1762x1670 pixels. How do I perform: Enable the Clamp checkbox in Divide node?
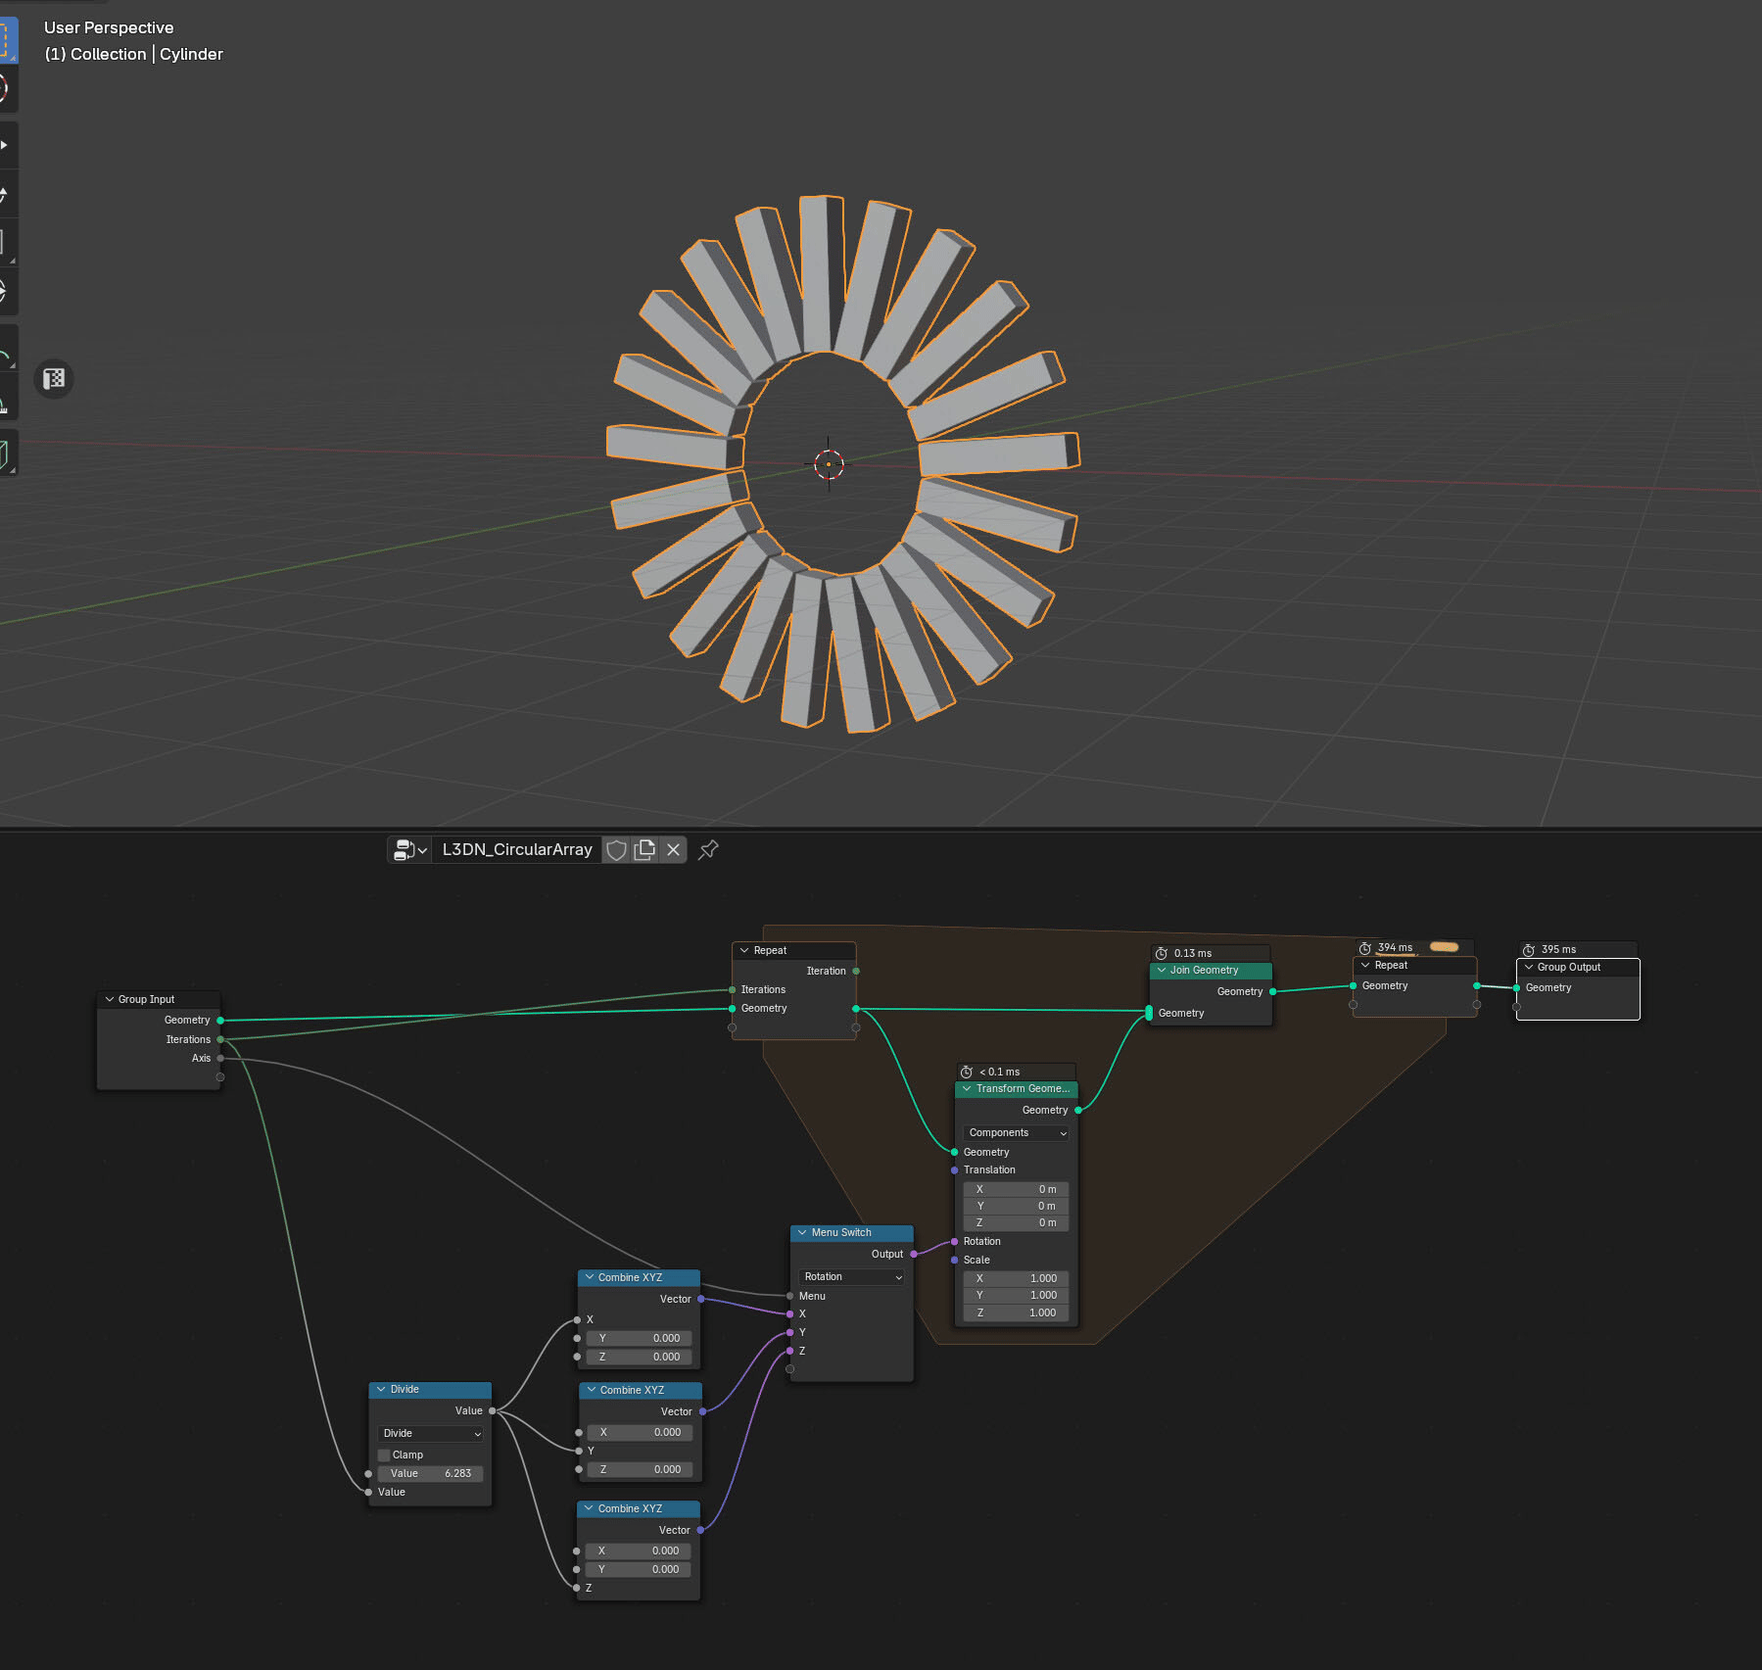pyautogui.click(x=384, y=1455)
